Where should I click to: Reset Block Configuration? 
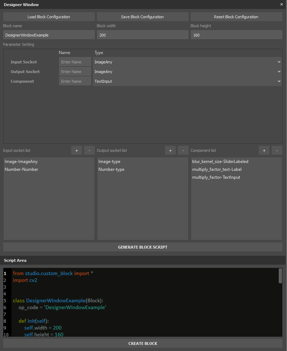(236, 17)
